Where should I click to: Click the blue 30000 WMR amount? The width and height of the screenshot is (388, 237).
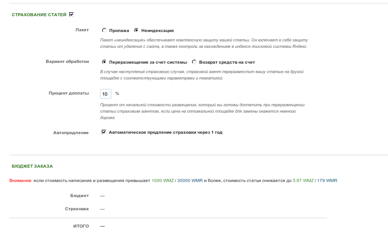pyautogui.click(x=190, y=180)
